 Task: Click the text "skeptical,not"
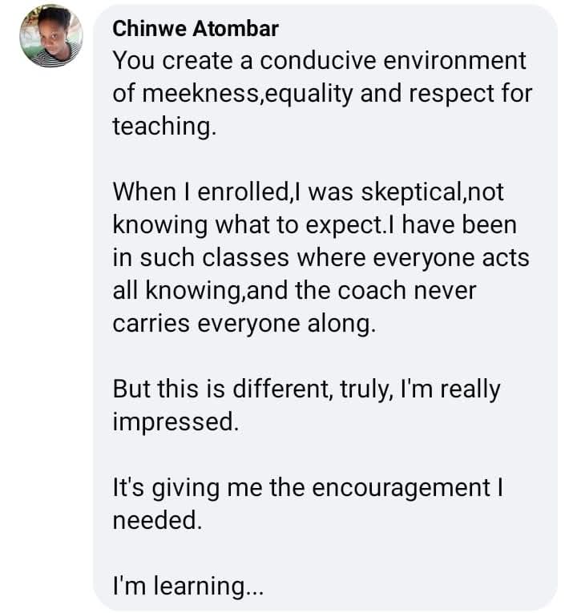pos(433,193)
